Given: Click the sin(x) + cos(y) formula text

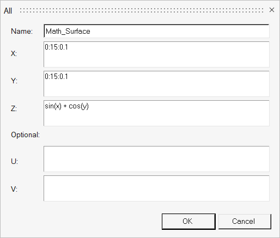Looking at the screenshot, I should pos(66,106).
